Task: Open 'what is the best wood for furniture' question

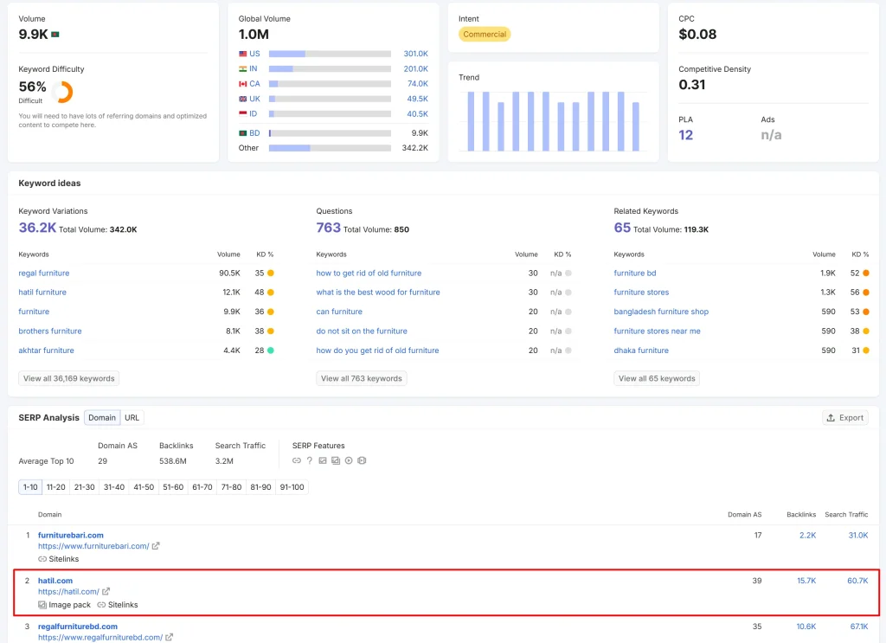Action: tap(378, 293)
